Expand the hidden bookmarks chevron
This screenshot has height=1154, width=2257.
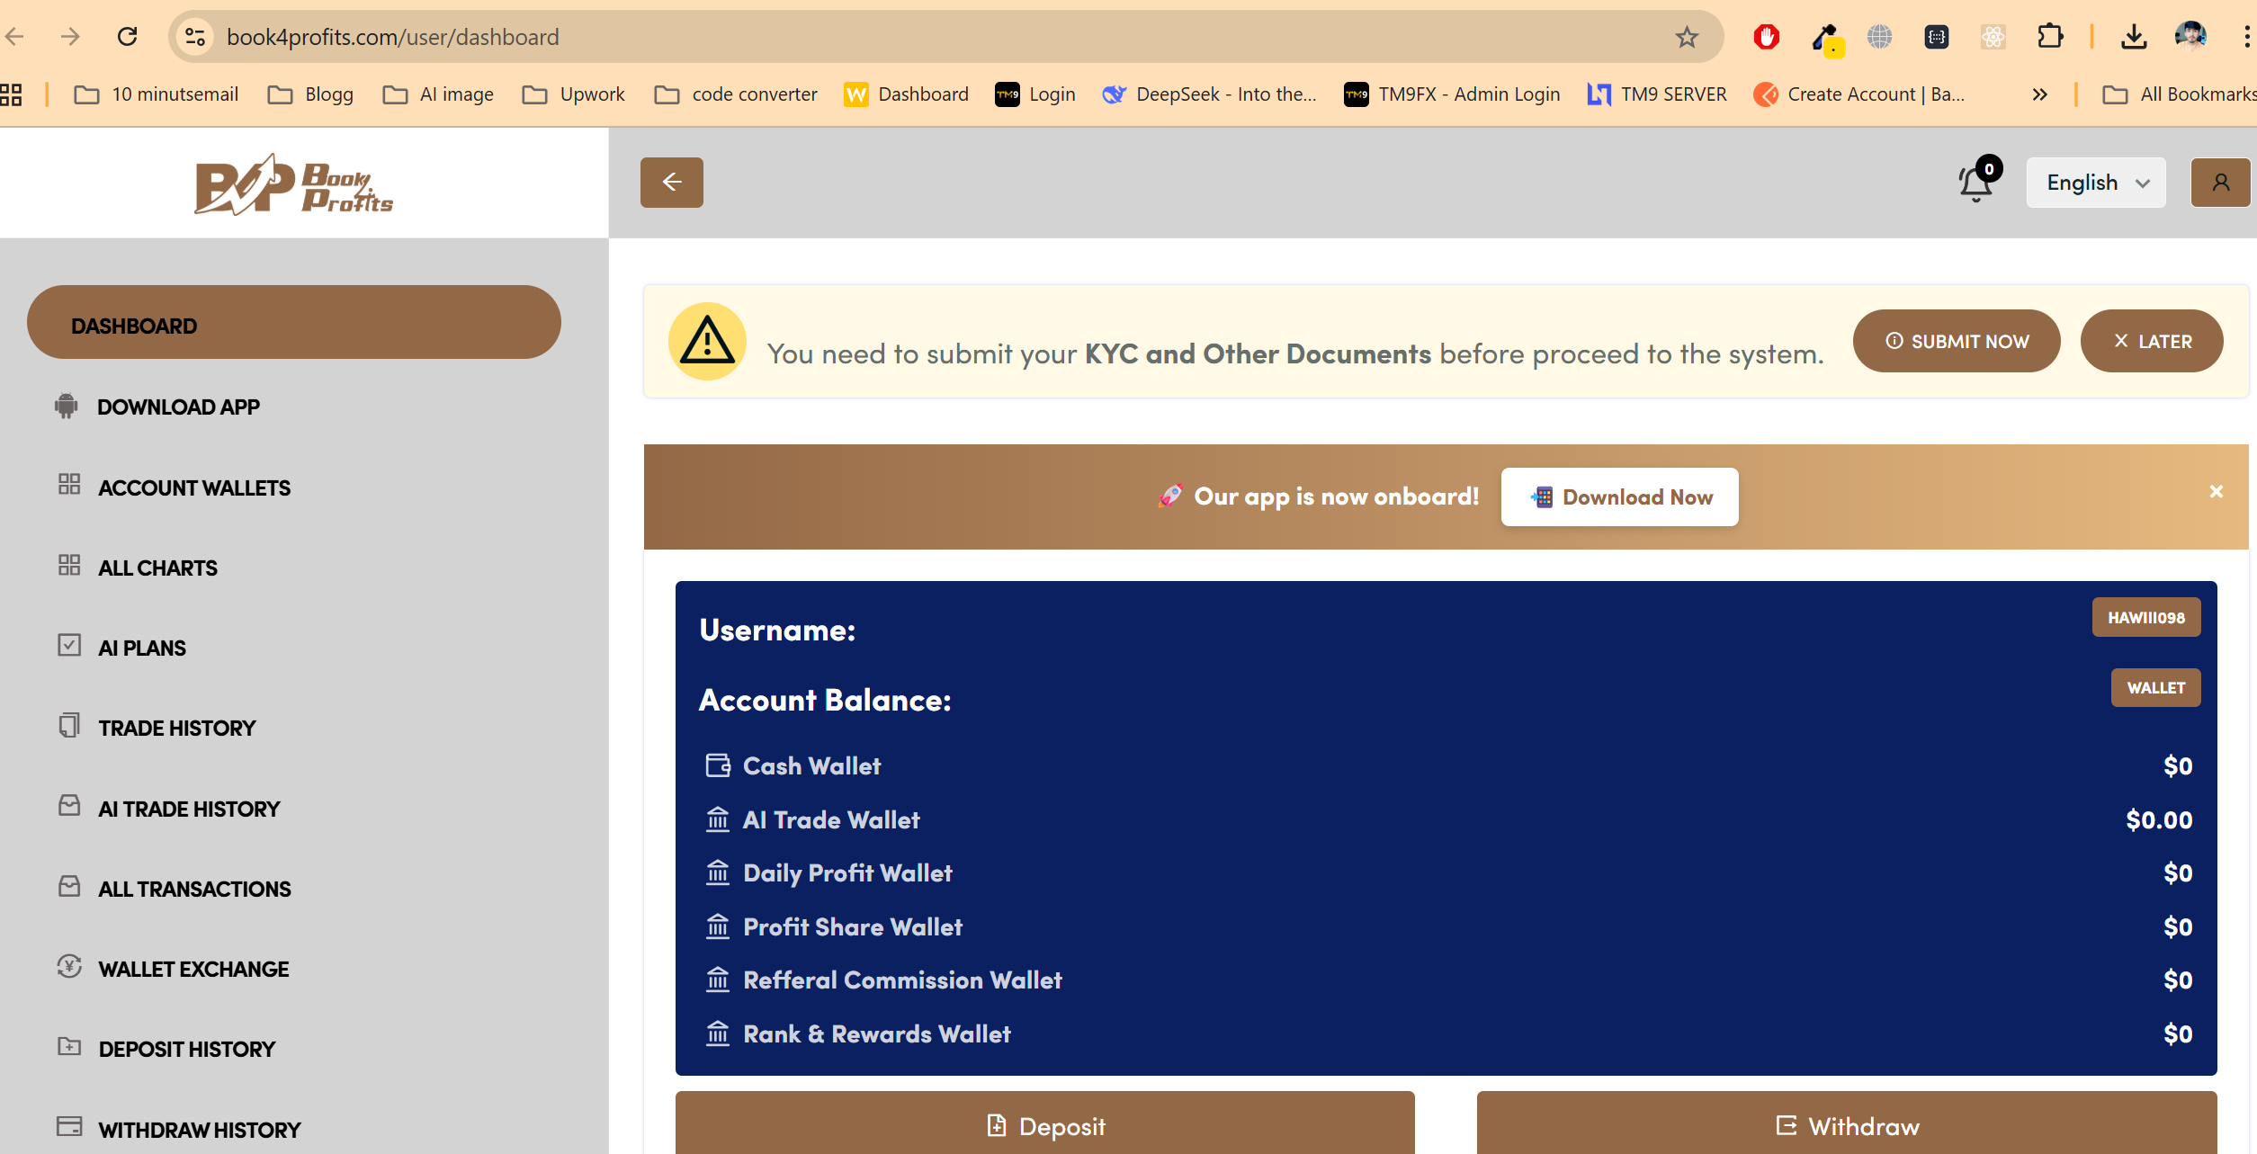click(x=2039, y=94)
